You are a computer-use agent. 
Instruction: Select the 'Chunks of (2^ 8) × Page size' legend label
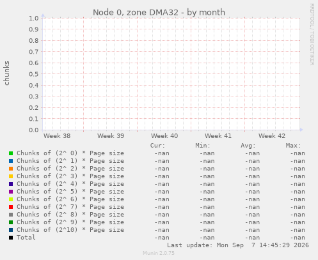tap(70, 215)
